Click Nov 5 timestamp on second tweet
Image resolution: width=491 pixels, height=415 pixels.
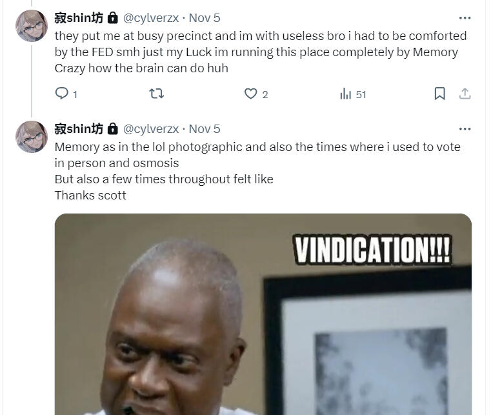[205, 128]
